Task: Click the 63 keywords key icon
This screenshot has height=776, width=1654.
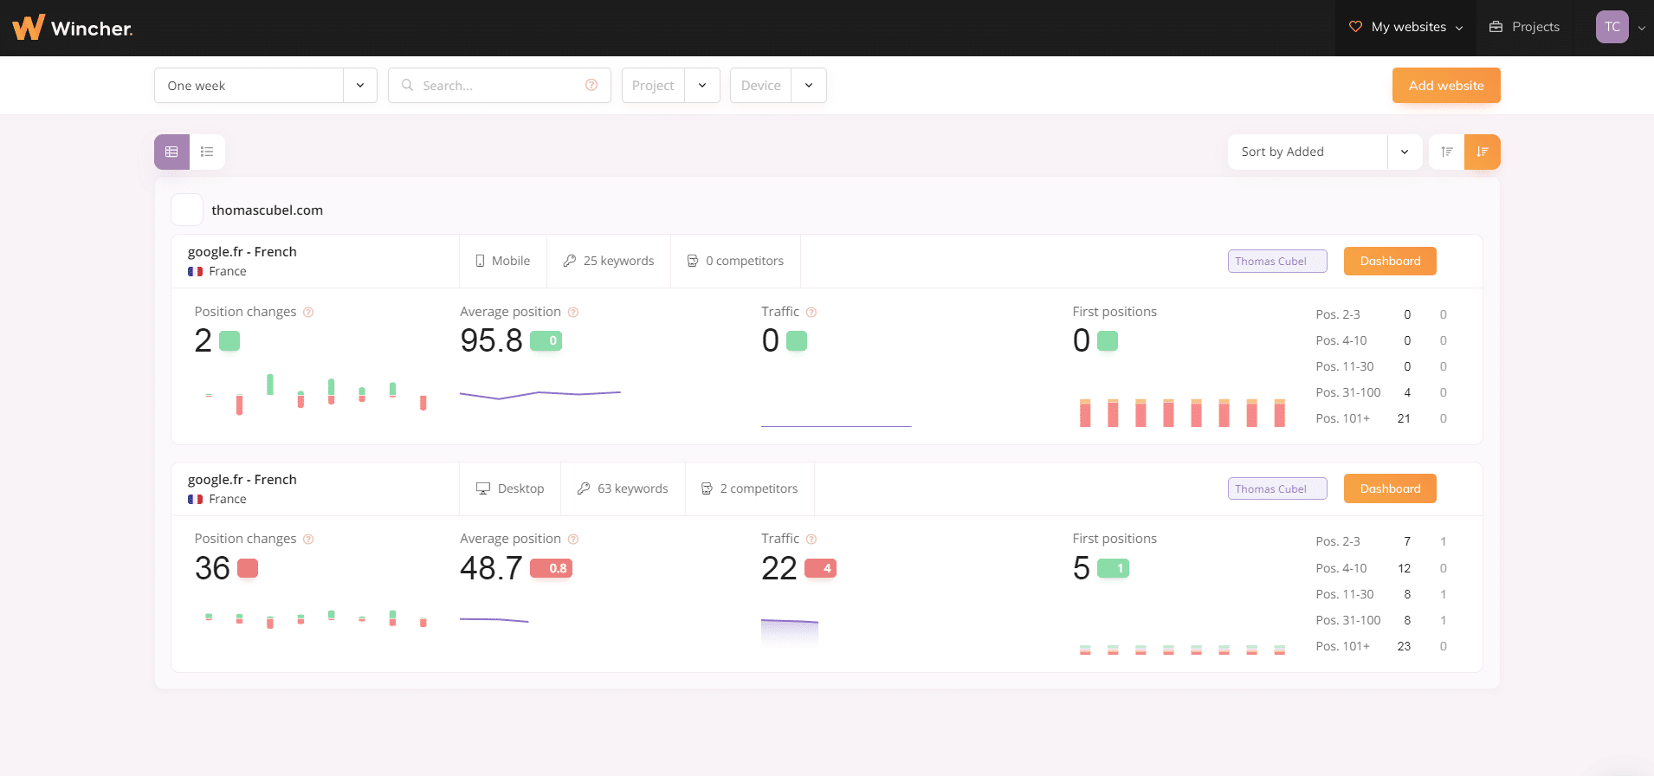Action: point(584,488)
